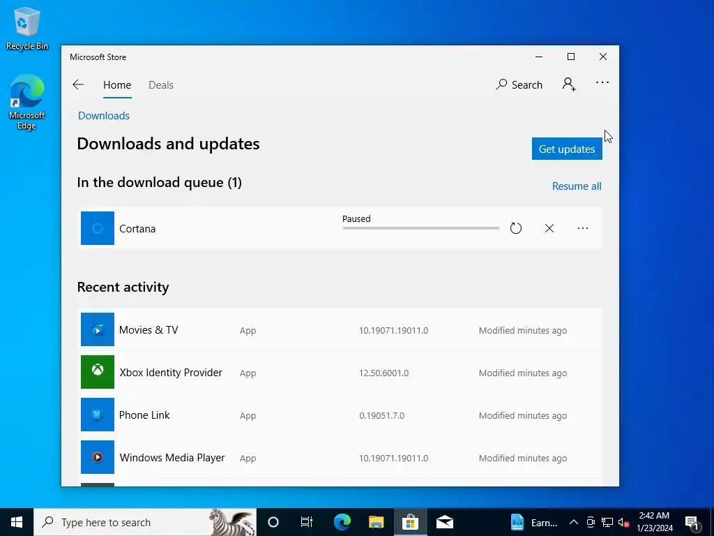Open Cortana from the taskbar
Viewport: 714px width, 536px height.
pyautogui.click(x=273, y=522)
